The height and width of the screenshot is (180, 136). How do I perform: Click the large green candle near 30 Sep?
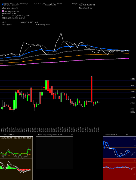click(16, 100)
